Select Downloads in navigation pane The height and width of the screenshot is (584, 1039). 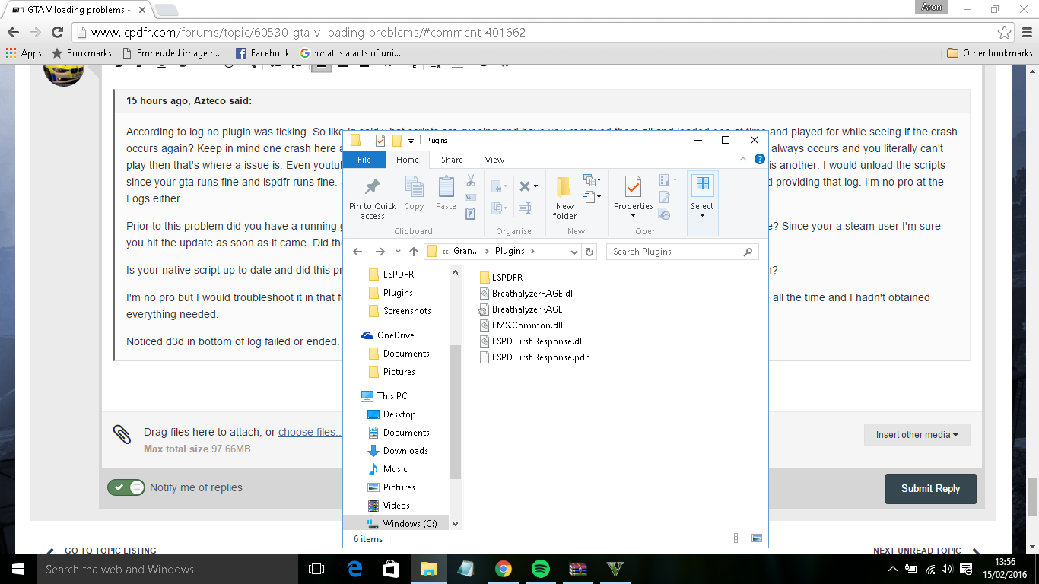click(405, 451)
